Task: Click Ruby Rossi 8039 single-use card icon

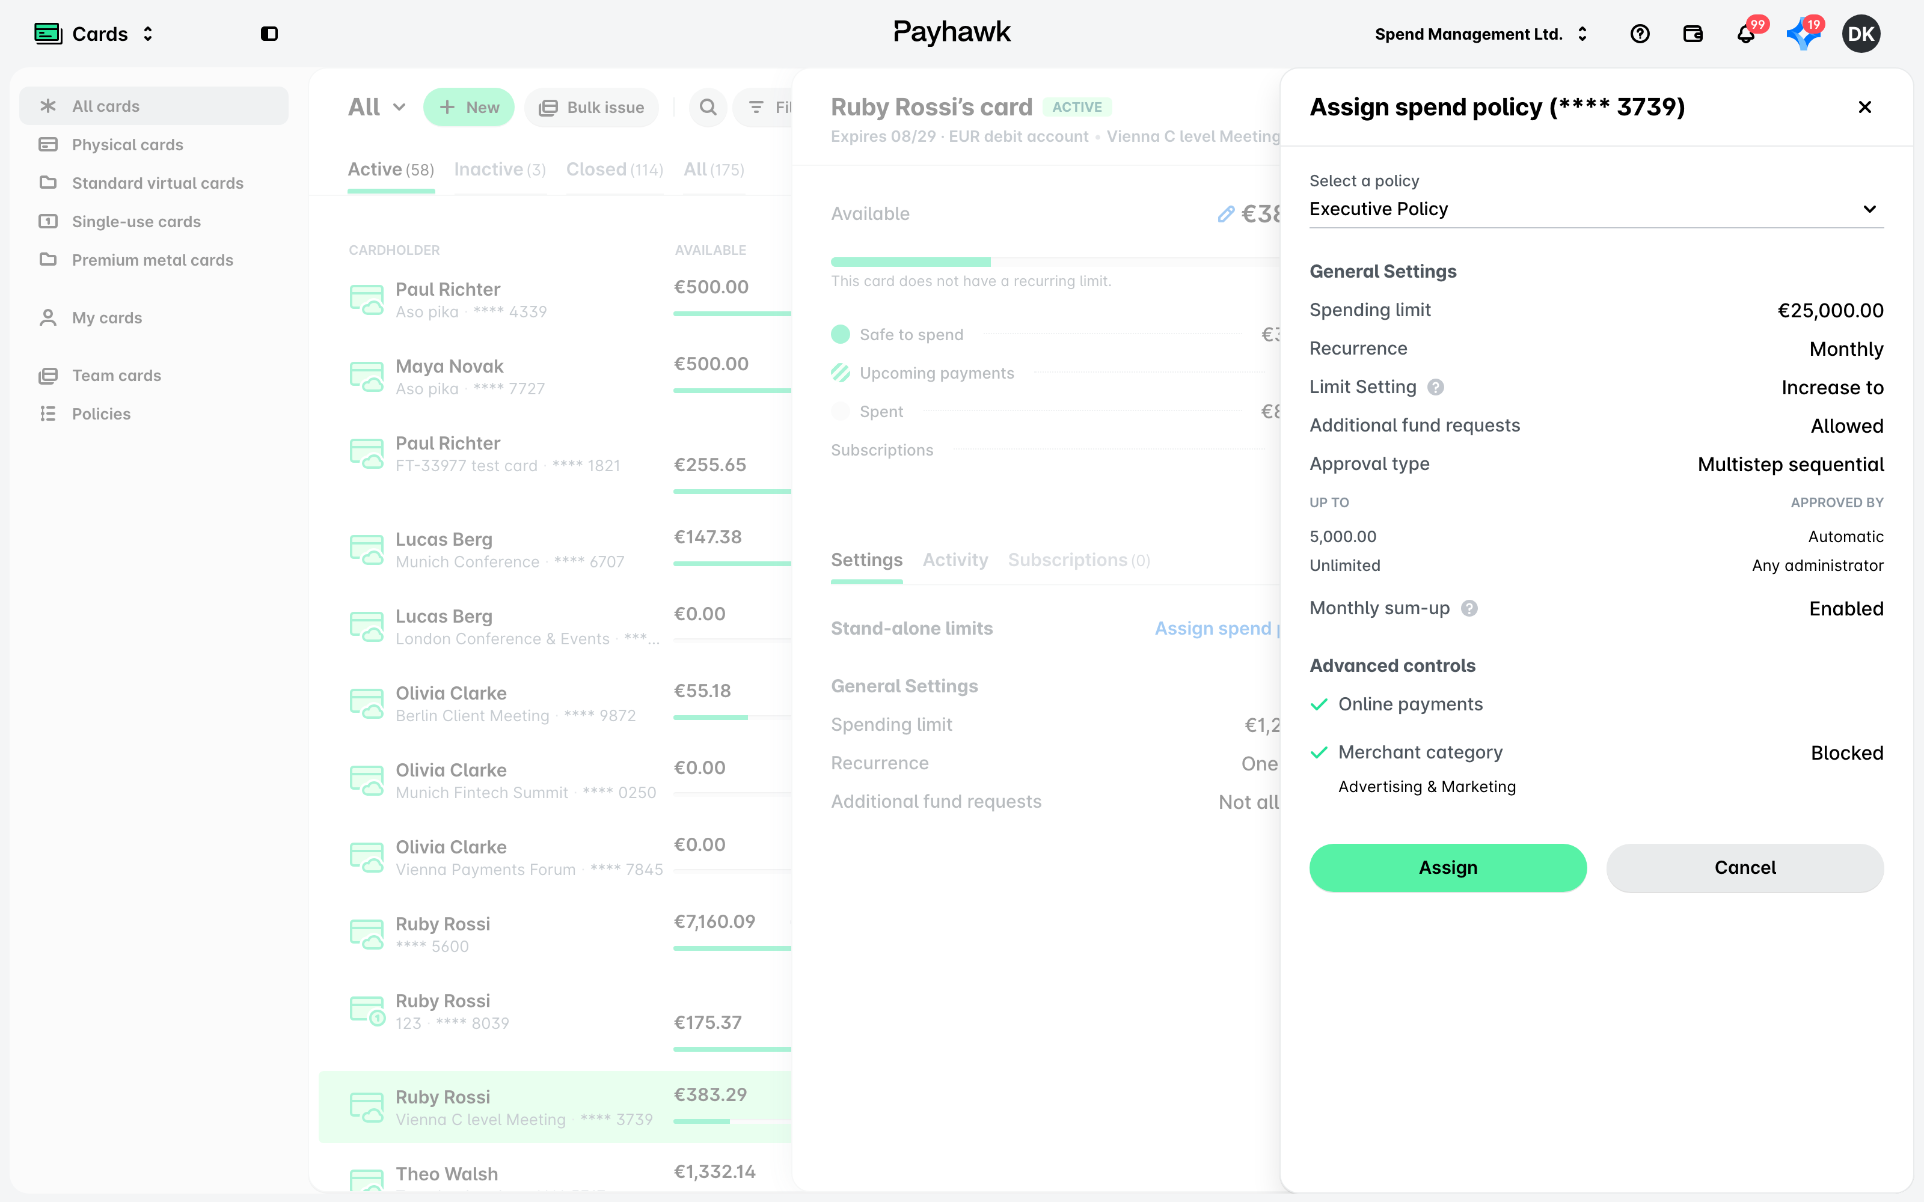Action: (367, 1011)
